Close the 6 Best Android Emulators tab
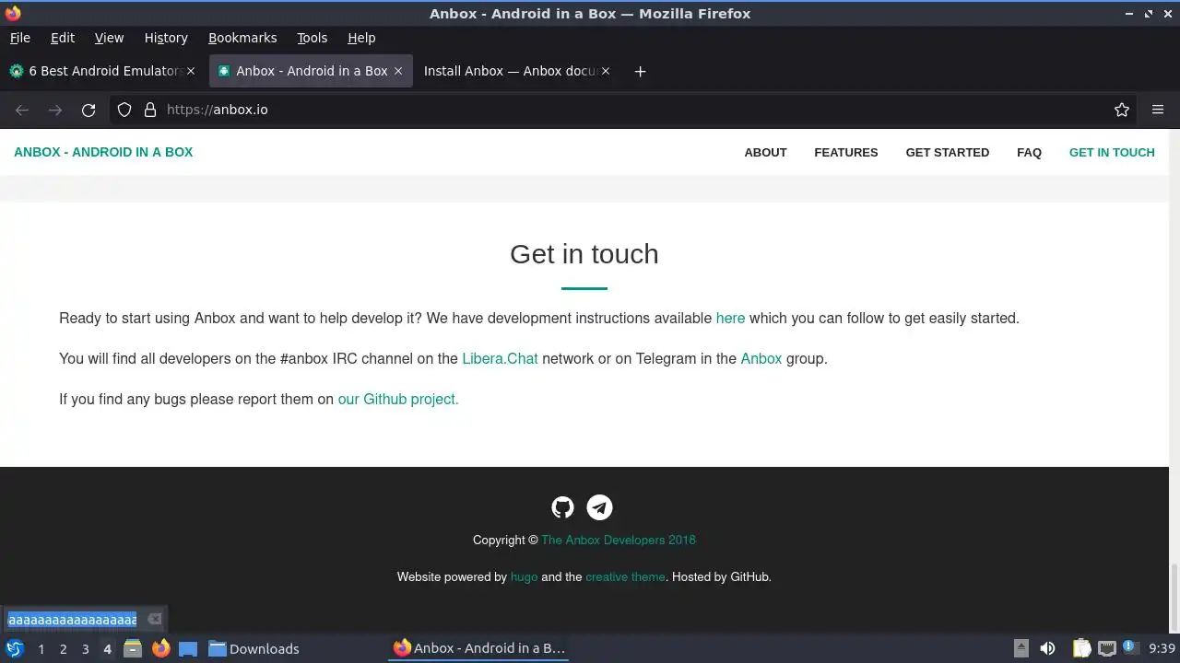Screen dimensions: 1180x663 [191, 71]
